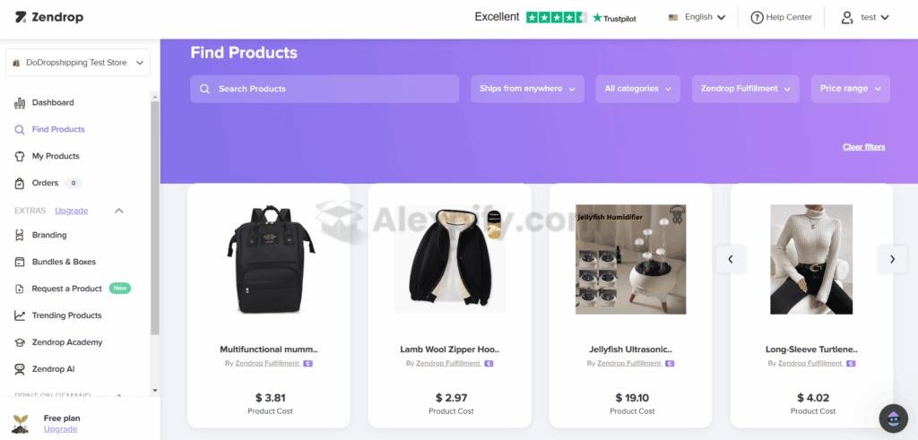Click the Upgrade link under Free plan
918x440 pixels.
(x=60, y=429)
